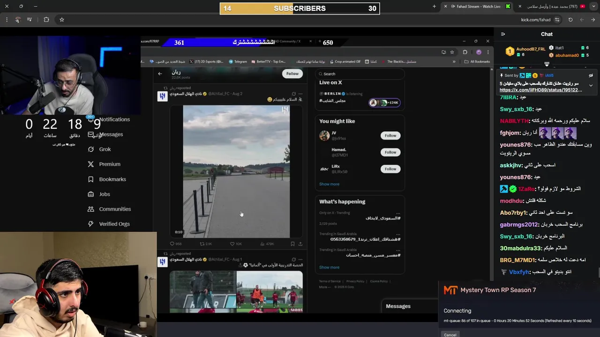Unpin the pinned chat message

click(591, 75)
